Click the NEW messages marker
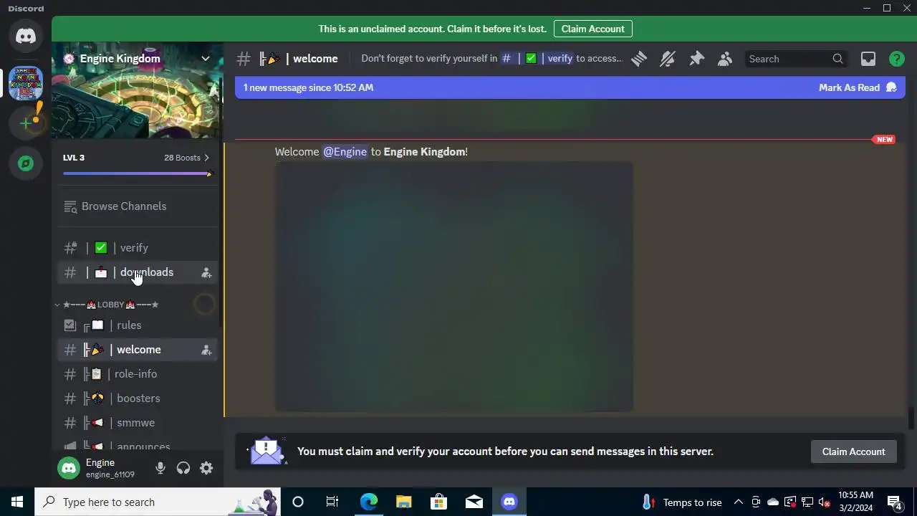This screenshot has height=516, width=917. (x=884, y=139)
